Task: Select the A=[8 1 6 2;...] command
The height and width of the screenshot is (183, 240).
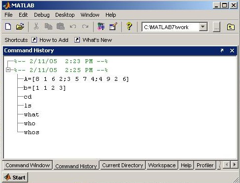Action: [76, 79]
